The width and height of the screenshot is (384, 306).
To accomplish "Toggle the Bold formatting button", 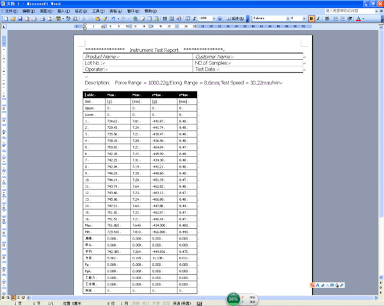I will [312, 19].
